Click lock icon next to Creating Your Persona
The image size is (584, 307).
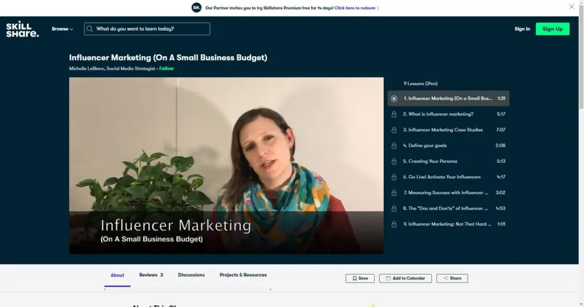point(394,161)
